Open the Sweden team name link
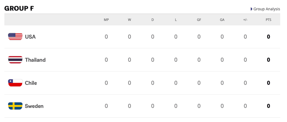287x122 pixels. point(34,106)
